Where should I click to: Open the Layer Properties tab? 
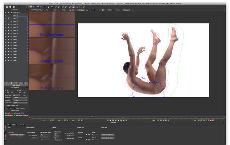pyautogui.click(x=21, y=108)
